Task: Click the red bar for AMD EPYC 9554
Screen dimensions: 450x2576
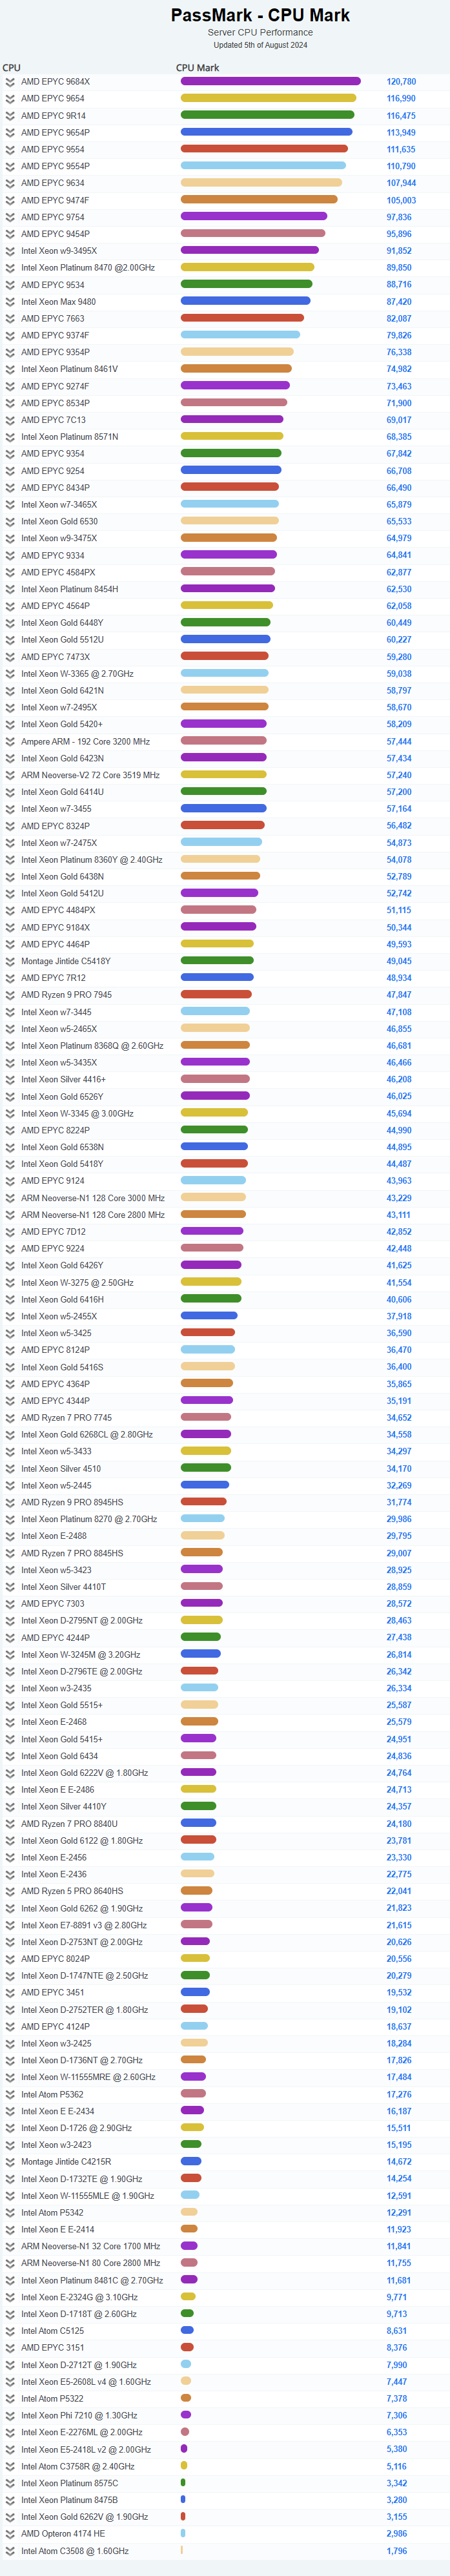Action: pyautogui.click(x=264, y=149)
